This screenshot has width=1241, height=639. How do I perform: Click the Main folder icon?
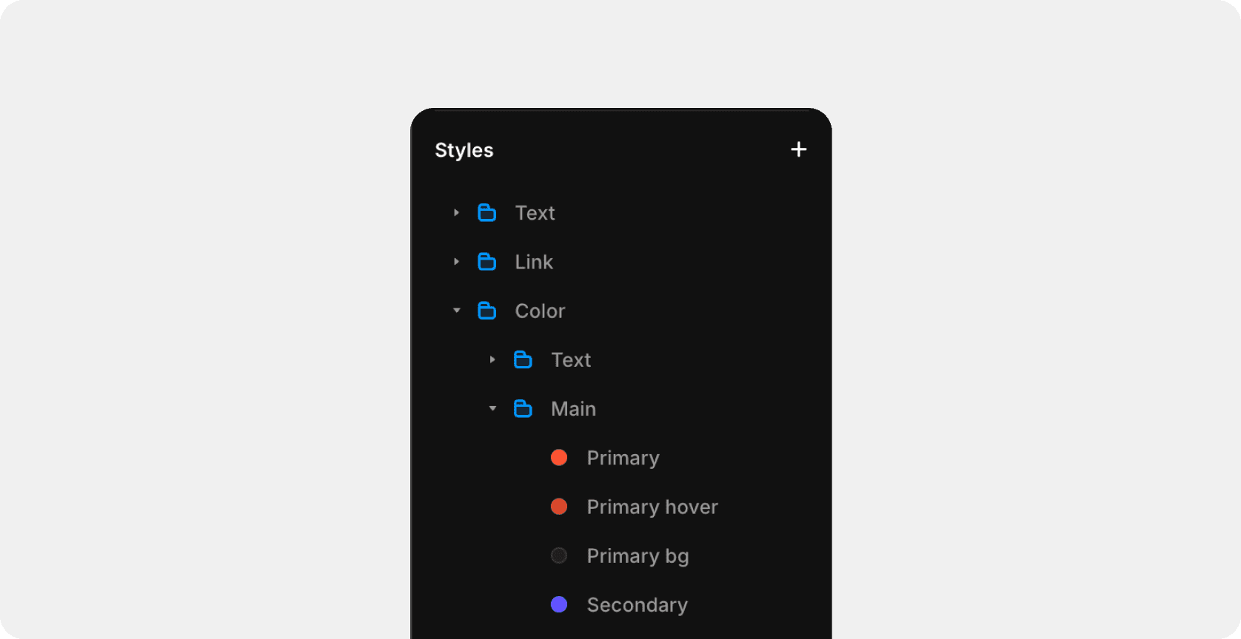pyautogui.click(x=524, y=408)
